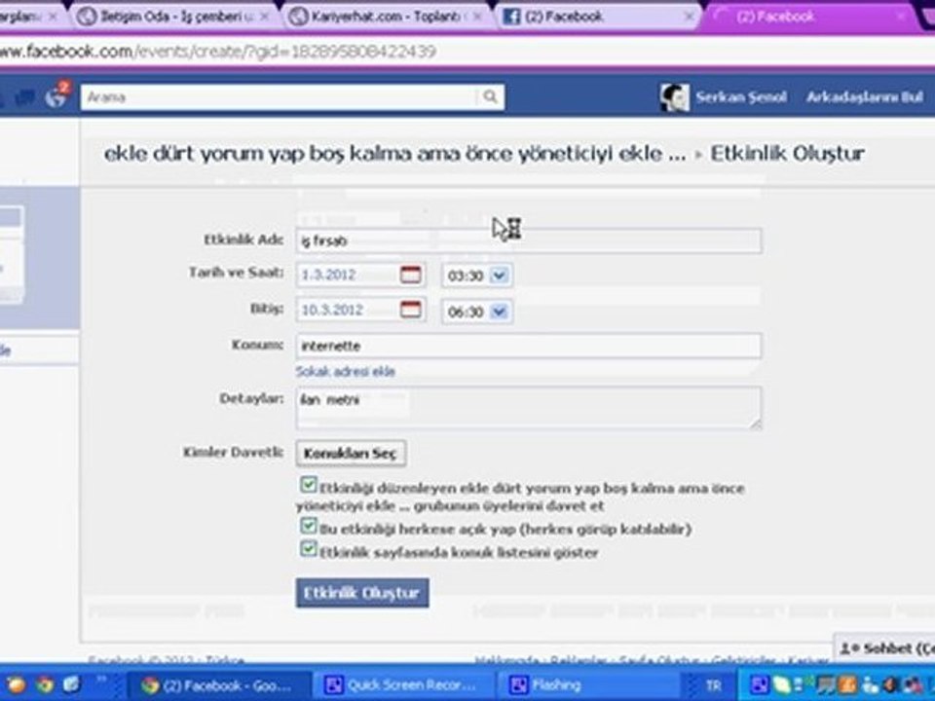Click the TR language indicator
Viewport: 935px width, 701px height.
tap(713, 685)
